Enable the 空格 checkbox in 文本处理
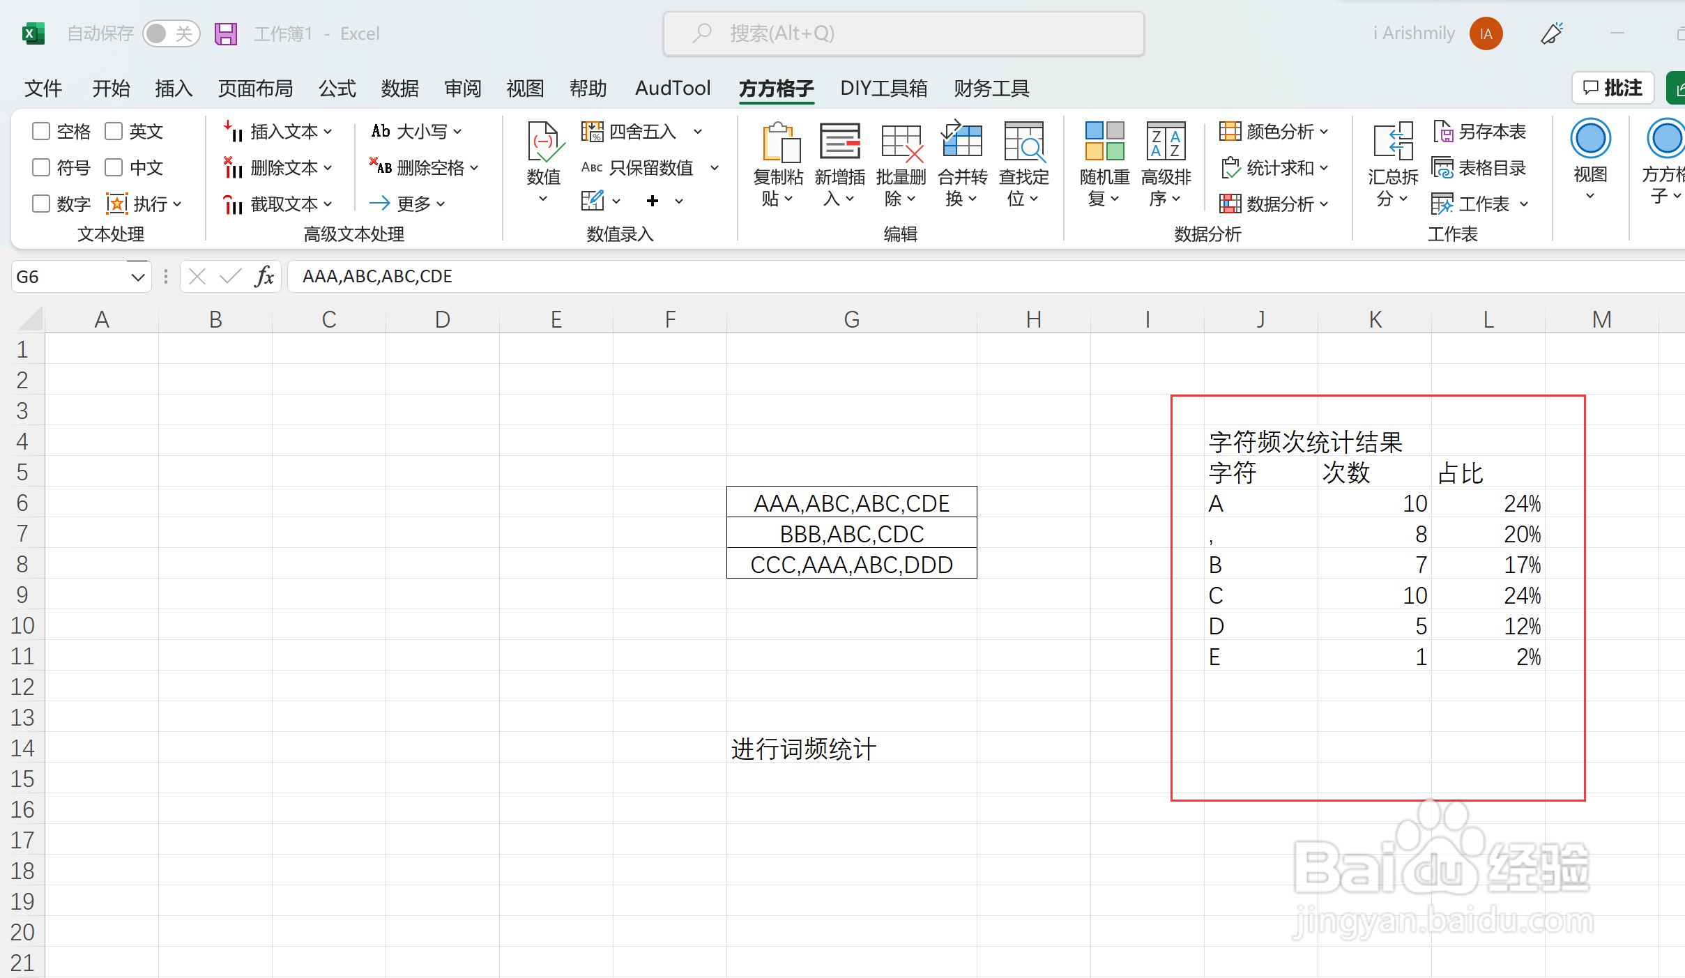The height and width of the screenshot is (978, 1685). point(40,130)
